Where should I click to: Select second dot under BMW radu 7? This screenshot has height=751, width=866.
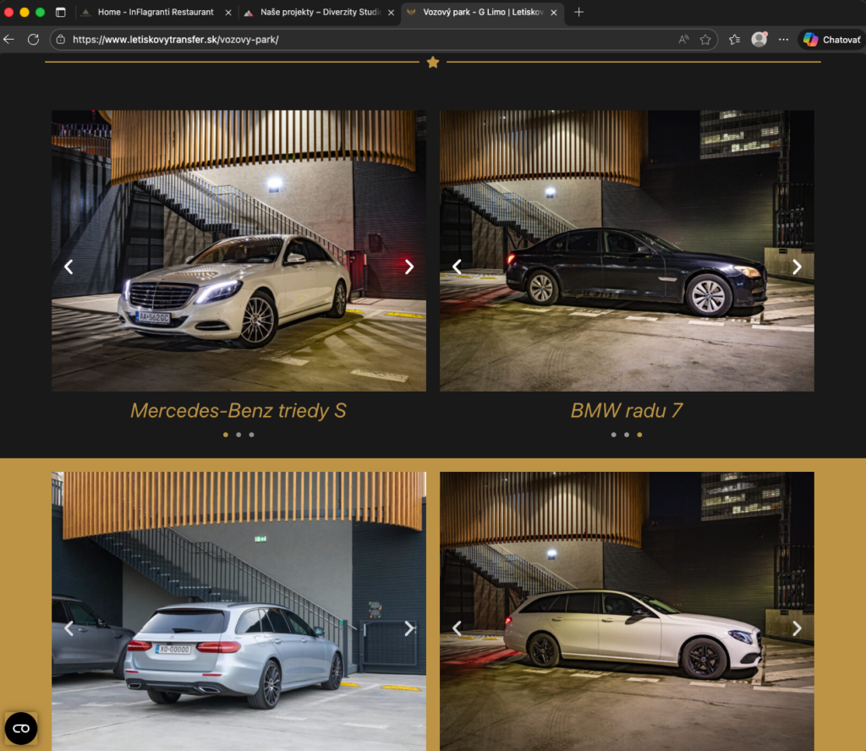coord(627,435)
